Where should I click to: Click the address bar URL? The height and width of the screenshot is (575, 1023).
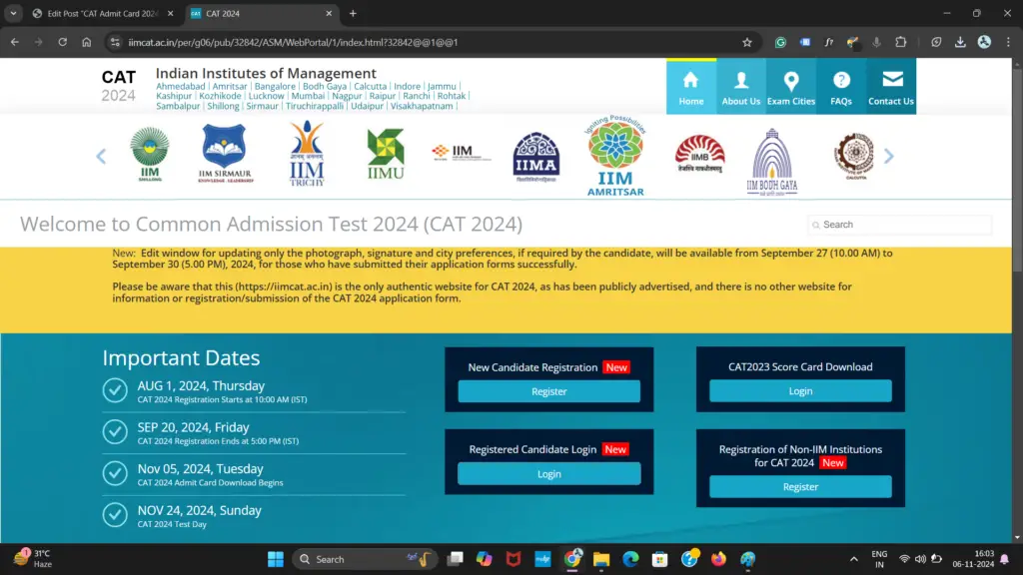(293, 42)
